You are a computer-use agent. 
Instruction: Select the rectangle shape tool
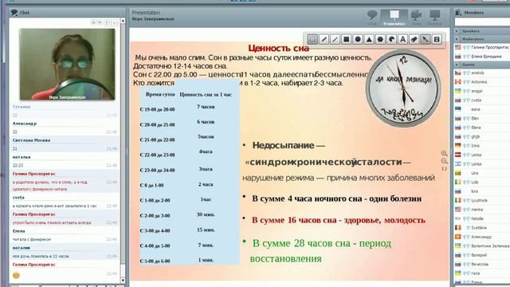[347, 39]
